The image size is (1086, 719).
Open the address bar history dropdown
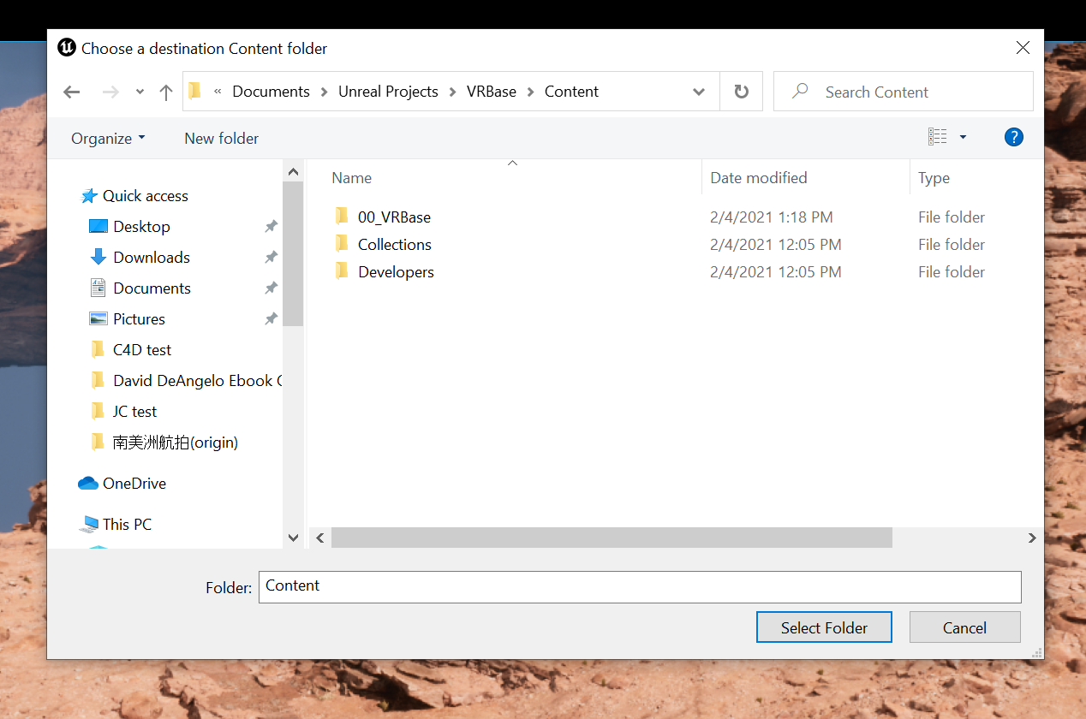(699, 92)
